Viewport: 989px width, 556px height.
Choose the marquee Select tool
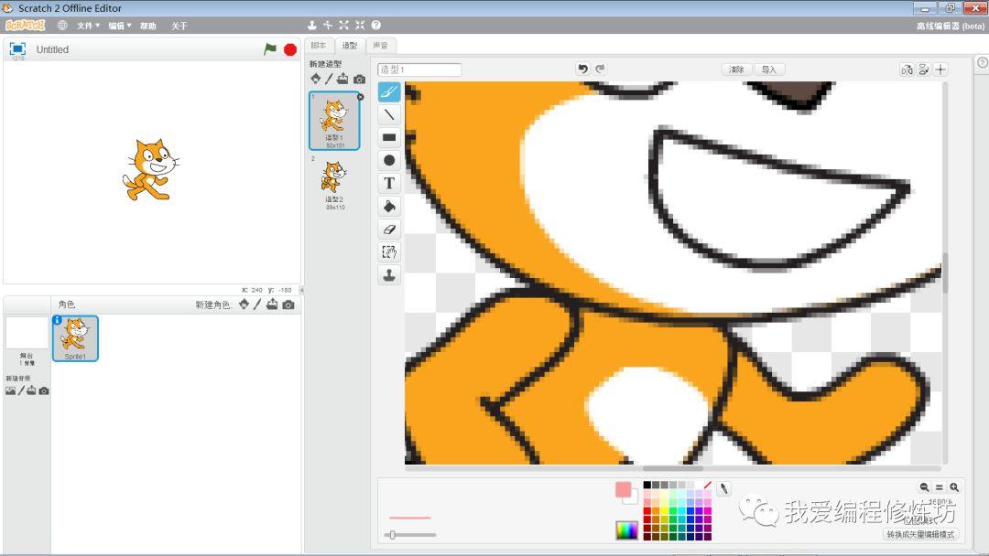(x=389, y=252)
